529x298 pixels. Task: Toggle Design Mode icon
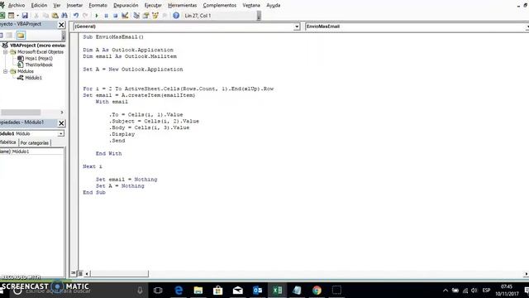pos(125,16)
